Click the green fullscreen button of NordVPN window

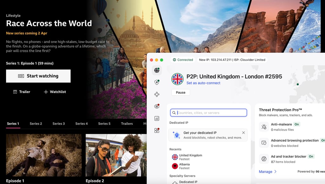pyautogui.click(x=162, y=60)
